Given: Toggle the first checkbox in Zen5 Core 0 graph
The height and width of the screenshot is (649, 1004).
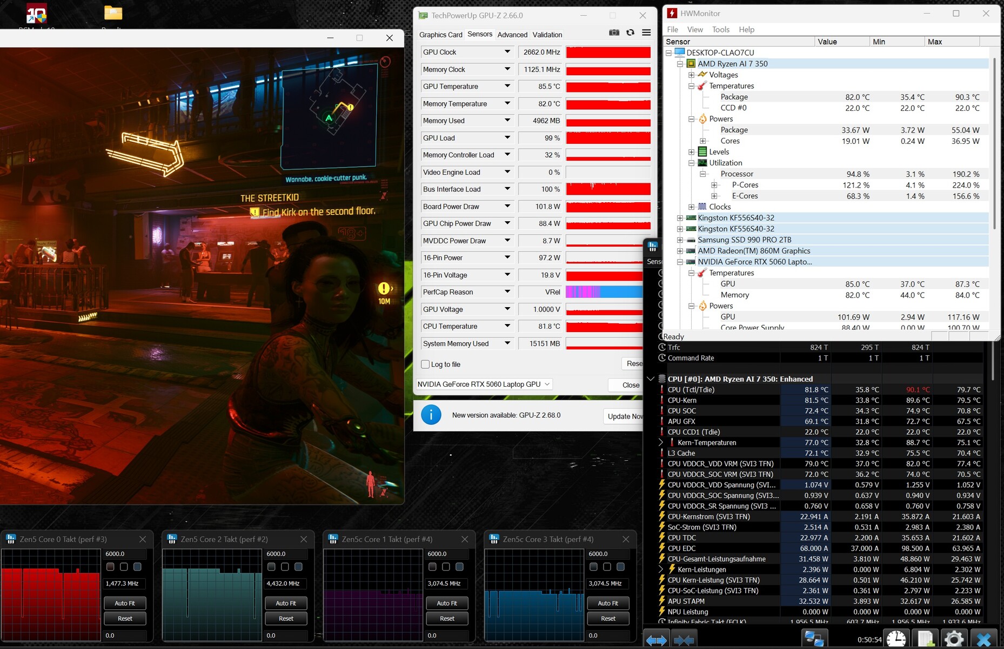Looking at the screenshot, I should [x=110, y=567].
